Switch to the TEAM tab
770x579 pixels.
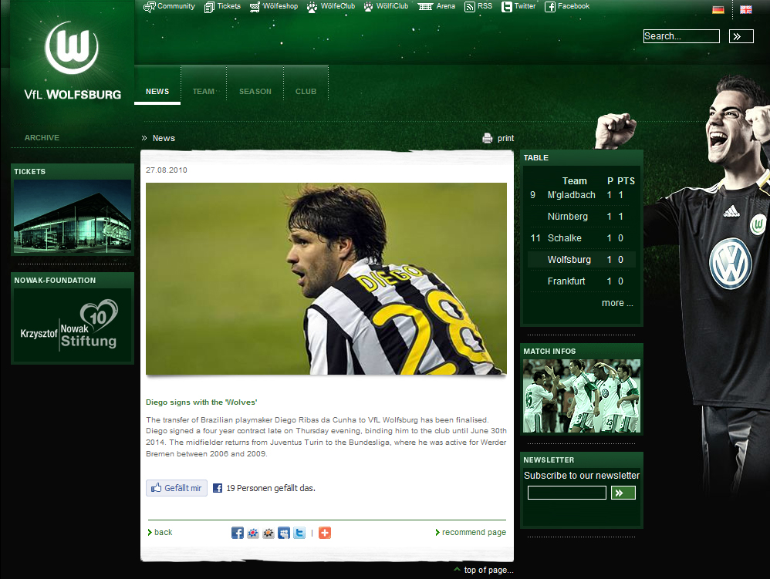[x=204, y=91]
